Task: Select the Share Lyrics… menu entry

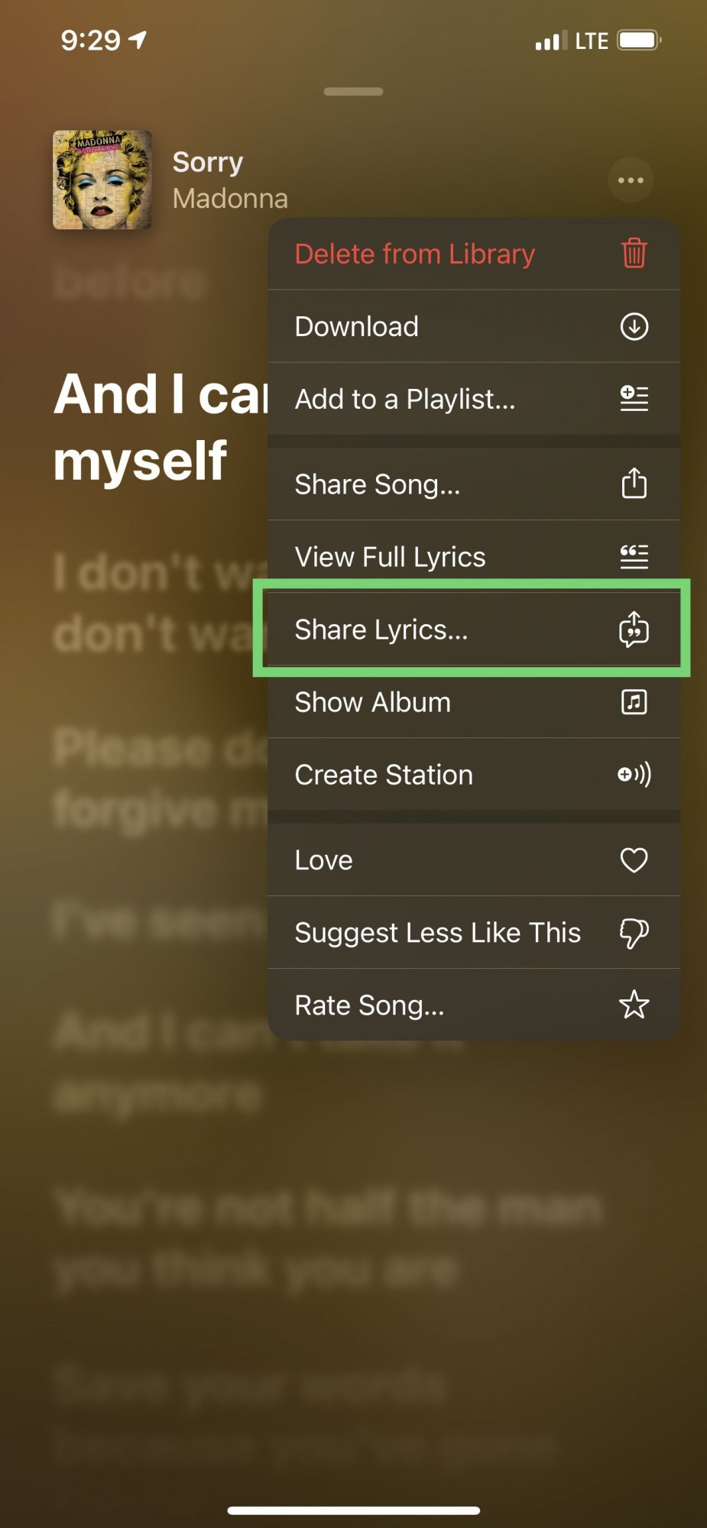Action: pyautogui.click(x=381, y=630)
